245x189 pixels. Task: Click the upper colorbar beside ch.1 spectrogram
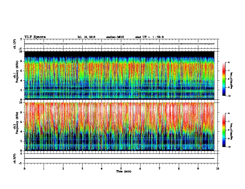point(224,79)
